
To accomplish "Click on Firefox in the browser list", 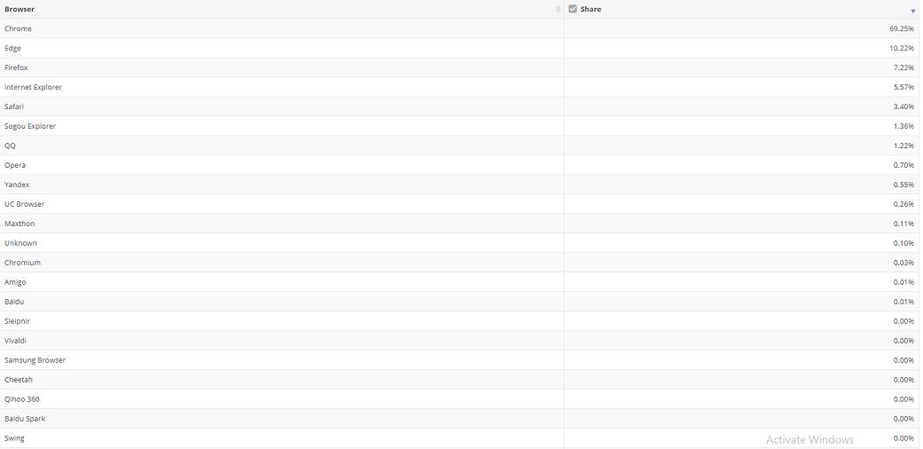I will point(16,67).
